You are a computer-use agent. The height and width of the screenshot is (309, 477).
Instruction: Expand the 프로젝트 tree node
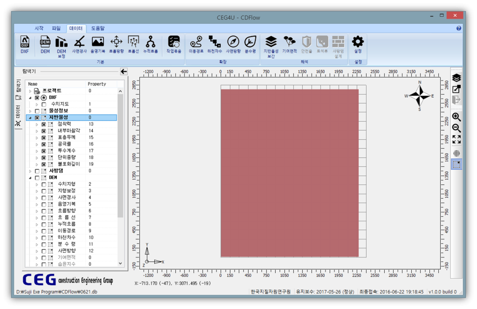[30, 91]
